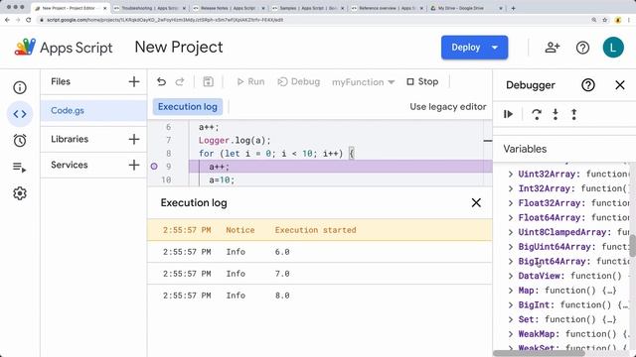636x357 pixels.
Task: Expand the Uint8ClampedArray variable
Action: [511, 232]
